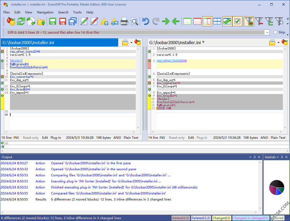The height and width of the screenshot is (221, 290).
Task: Click the Changed(3) color legend
Action: (x=221, y=218)
